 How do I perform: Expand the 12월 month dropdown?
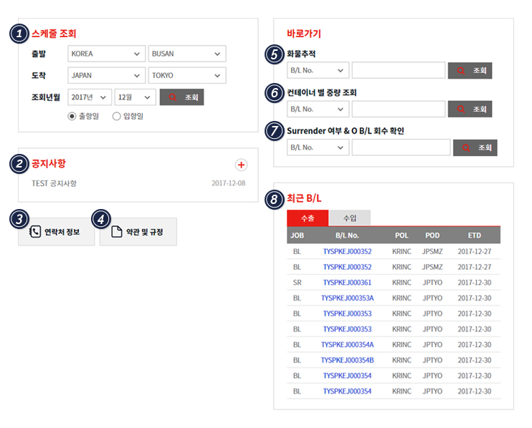(x=135, y=97)
